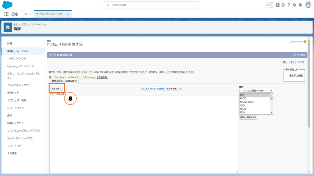The image size is (314, 176).
Task: Open 入力規則 in the sidebar
Action: tap(12, 153)
